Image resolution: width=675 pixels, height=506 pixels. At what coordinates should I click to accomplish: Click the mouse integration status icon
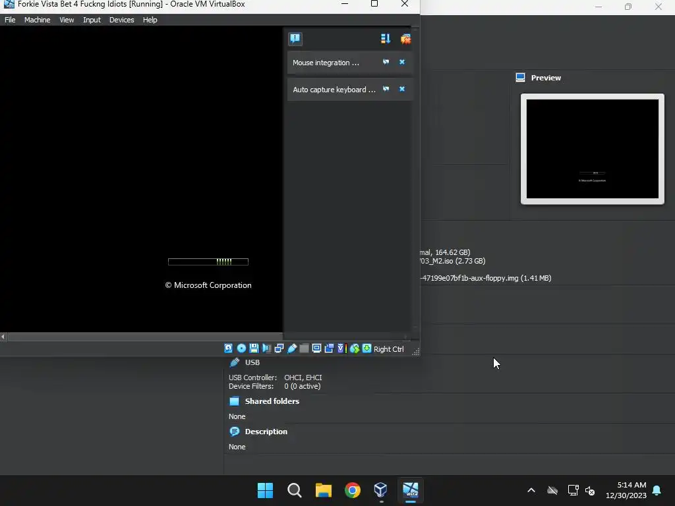(354, 349)
